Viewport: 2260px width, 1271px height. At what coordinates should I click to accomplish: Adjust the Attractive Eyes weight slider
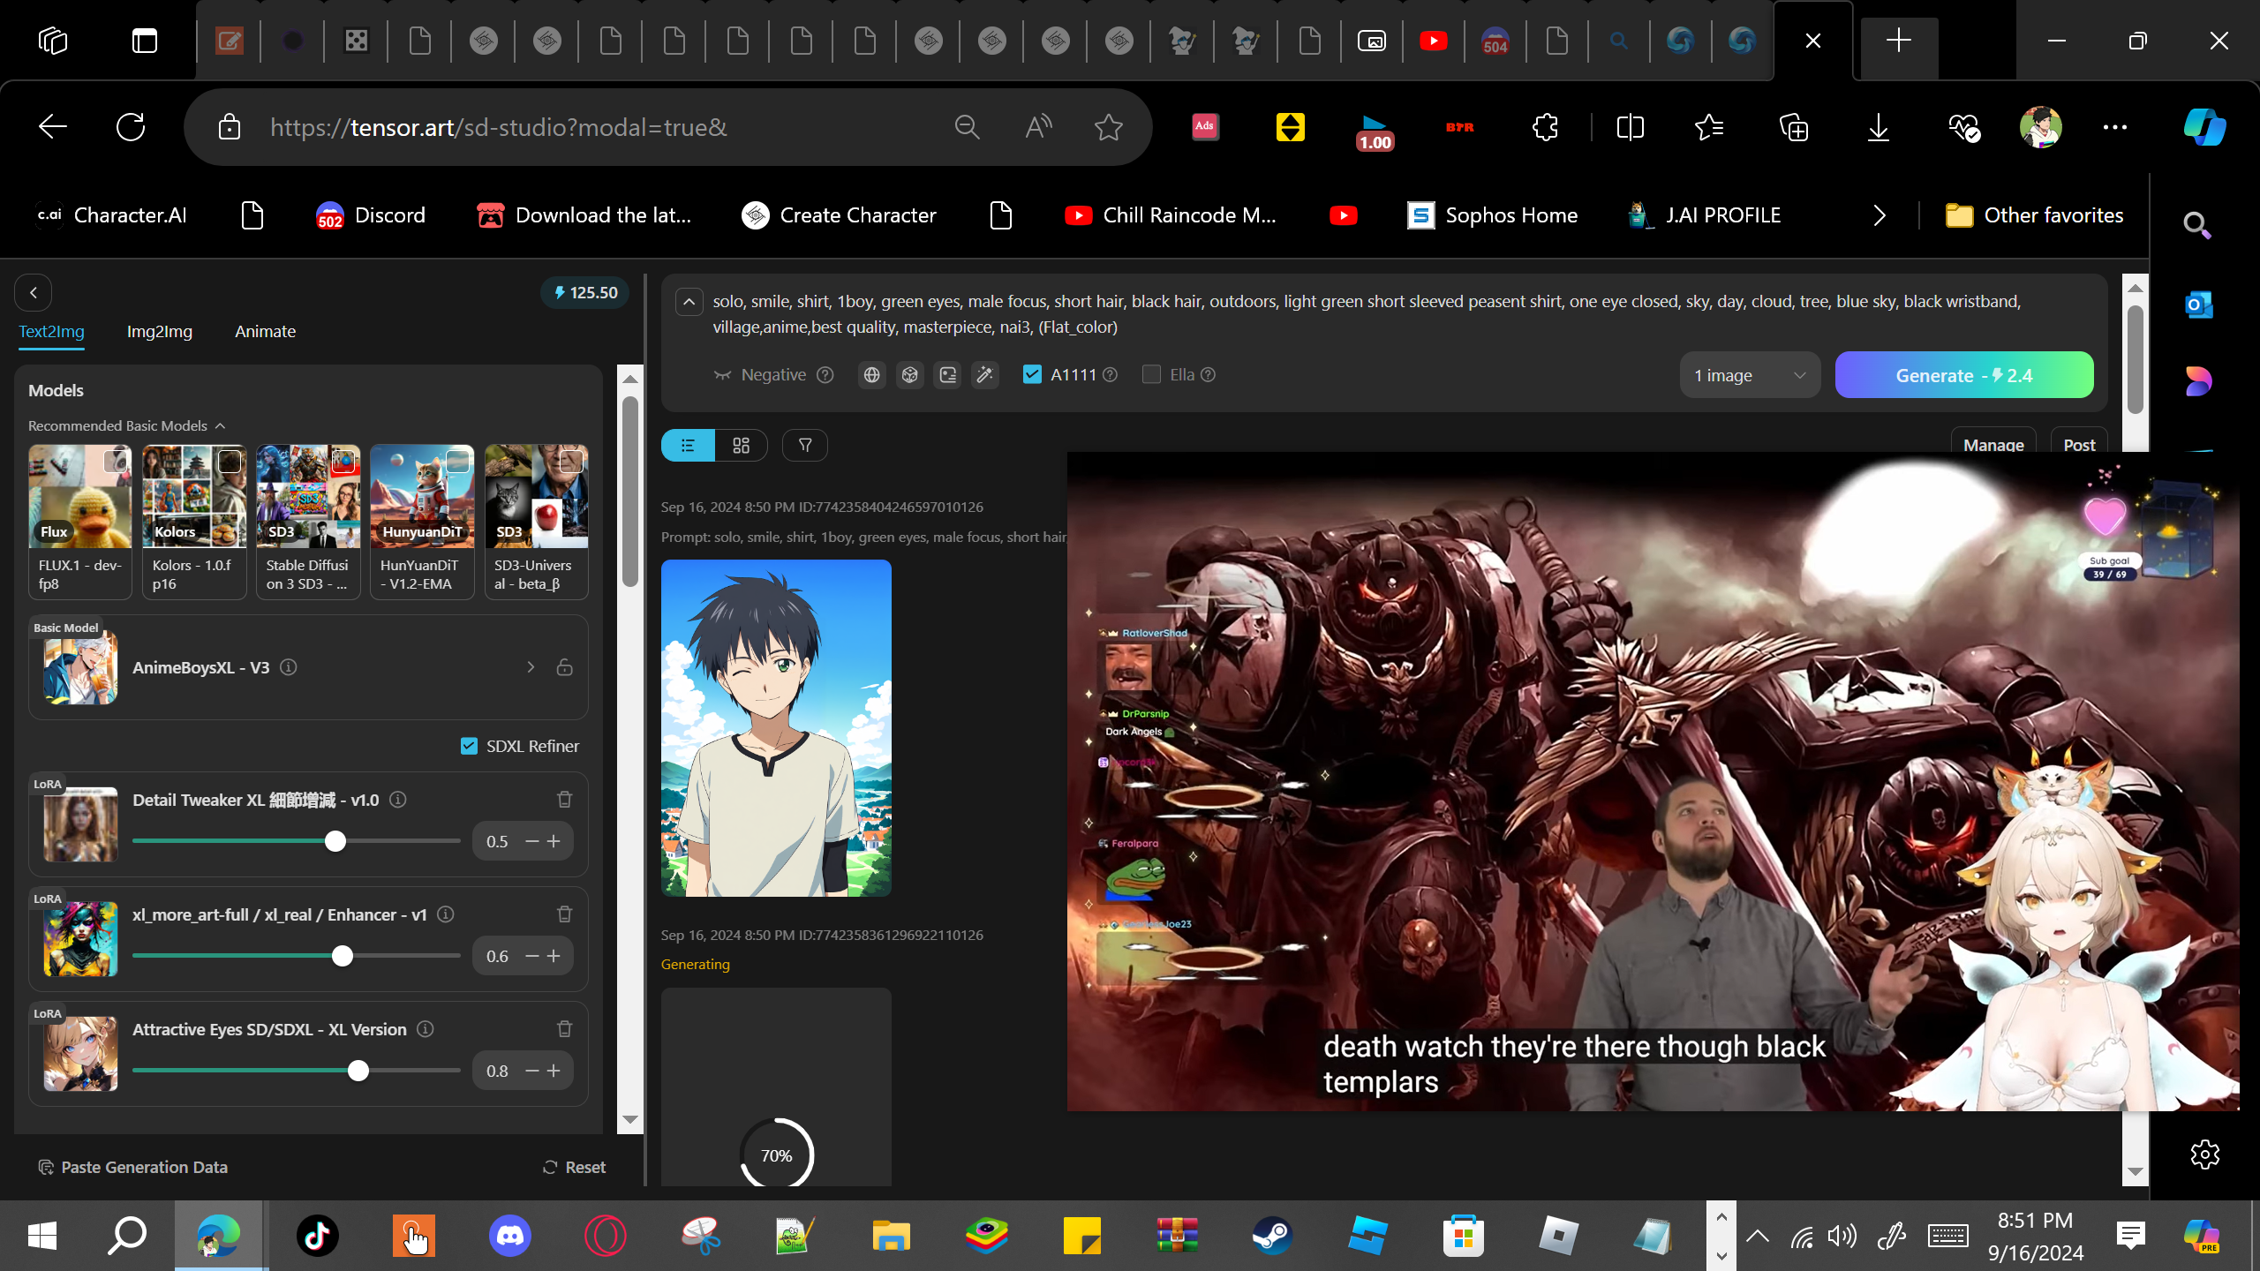(x=358, y=1071)
